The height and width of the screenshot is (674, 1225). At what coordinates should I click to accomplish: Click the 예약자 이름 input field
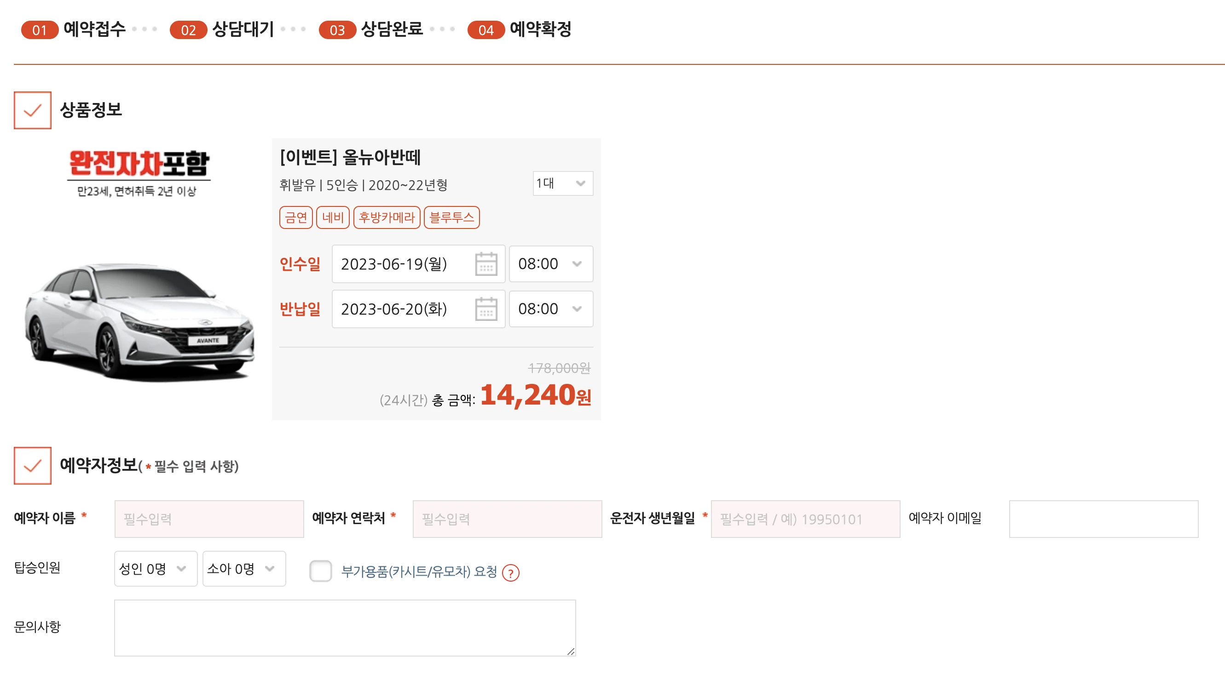pyautogui.click(x=209, y=519)
